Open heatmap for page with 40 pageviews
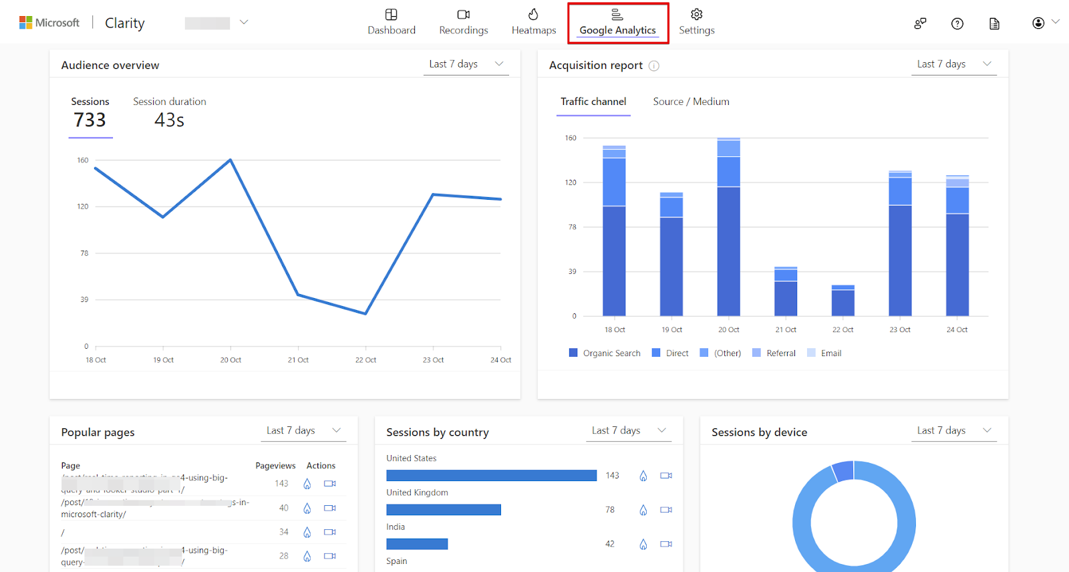 [307, 509]
